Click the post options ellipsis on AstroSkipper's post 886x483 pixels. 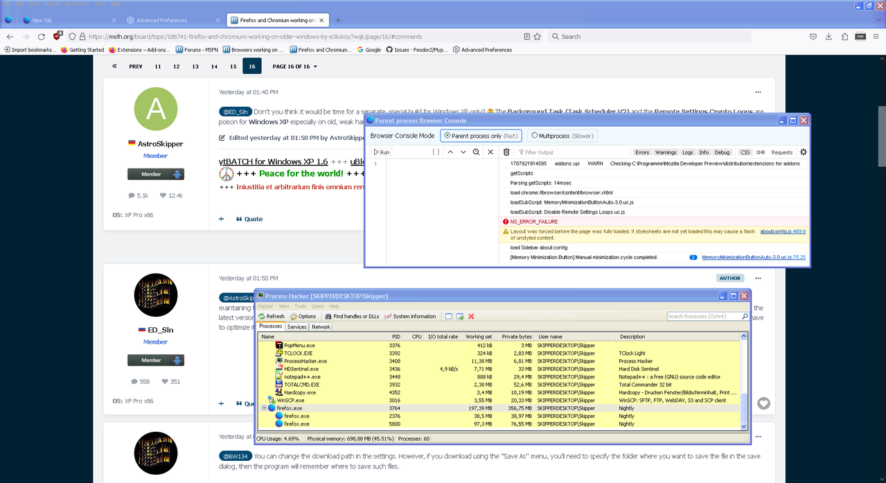pyautogui.click(x=759, y=91)
